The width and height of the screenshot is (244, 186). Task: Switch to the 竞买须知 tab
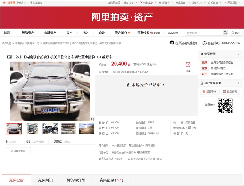(45, 180)
